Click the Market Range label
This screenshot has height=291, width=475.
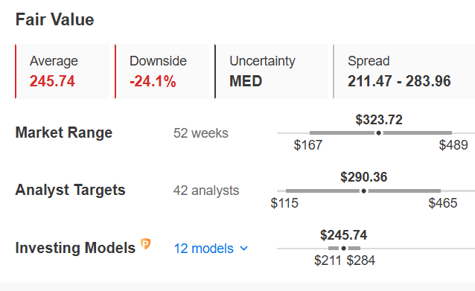[64, 132]
